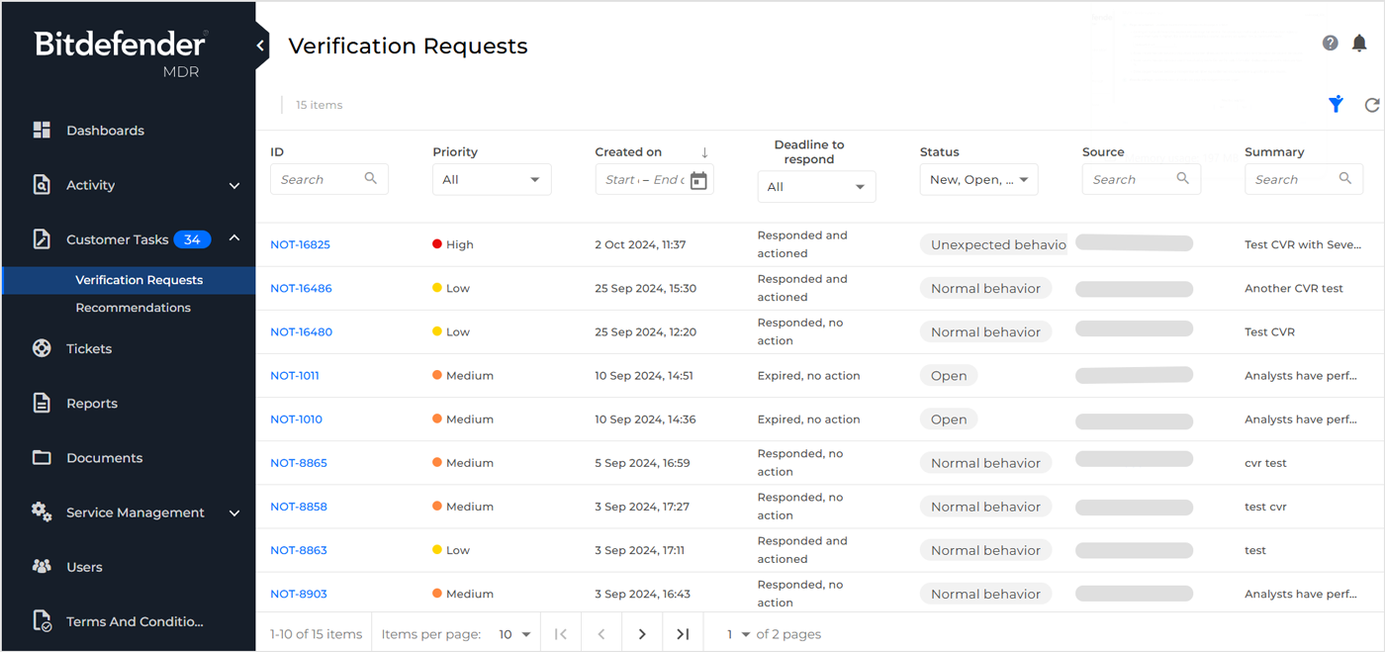The width and height of the screenshot is (1385, 652).
Task: Click the Users sidebar icon
Action: pyautogui.click(x=41, y=566)
